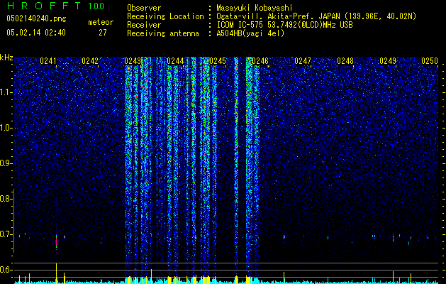Click the 0.9 kHz axis label
The image size is (446, 284).
coord(6,163)
